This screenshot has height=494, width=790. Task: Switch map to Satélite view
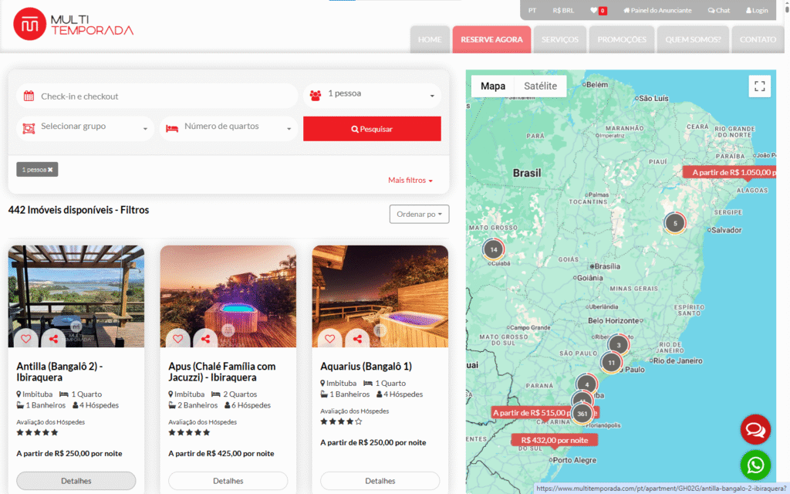[x=540, y=86]
